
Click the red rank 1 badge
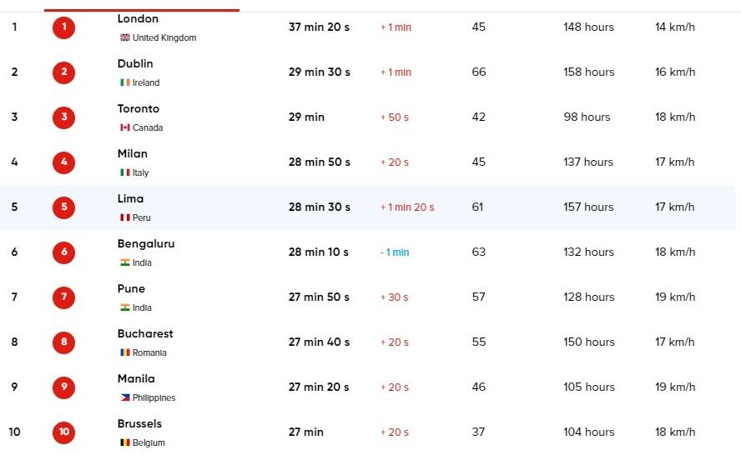64,27
